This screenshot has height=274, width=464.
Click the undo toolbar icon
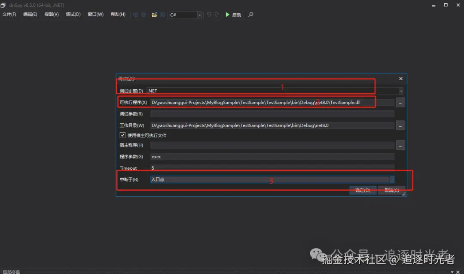coord(209,15)
